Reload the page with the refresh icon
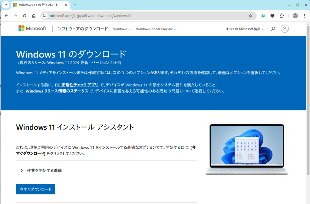This screenshot has width=310, height=204. [x=25, y=16]
